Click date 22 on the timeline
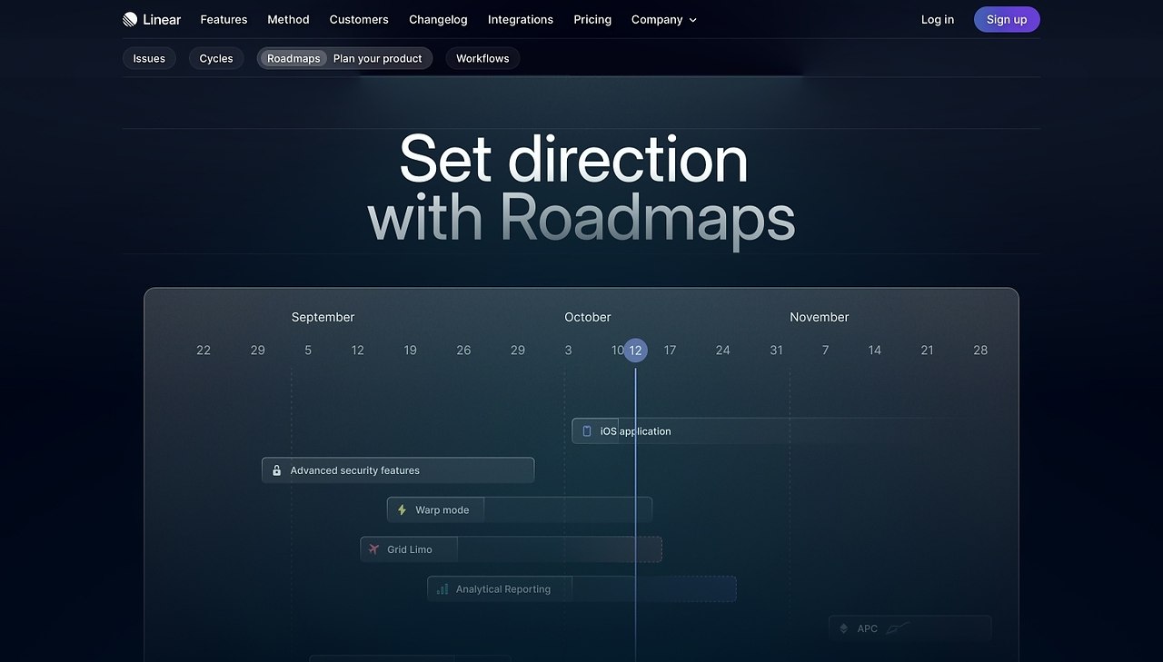 coord(204,351)
